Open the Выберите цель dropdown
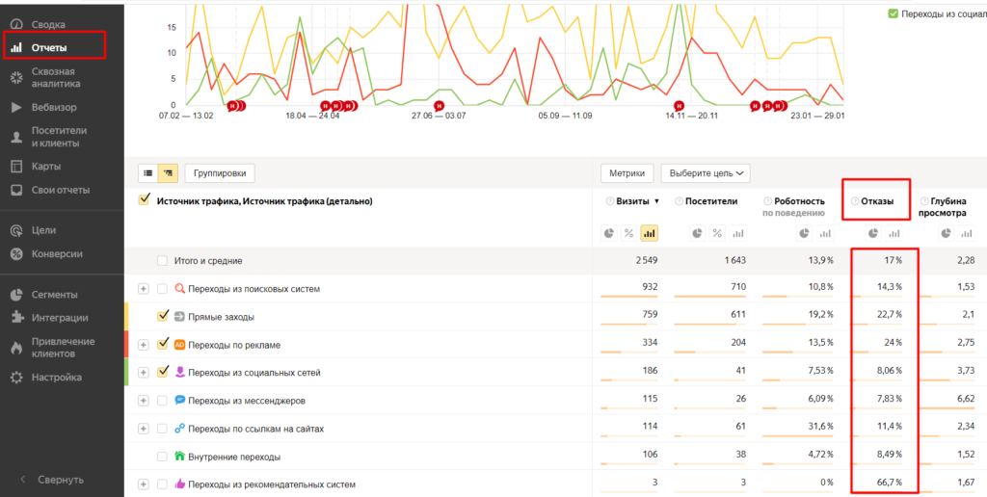The height and width of the screenshot is (497, 987). coord(705,173)
